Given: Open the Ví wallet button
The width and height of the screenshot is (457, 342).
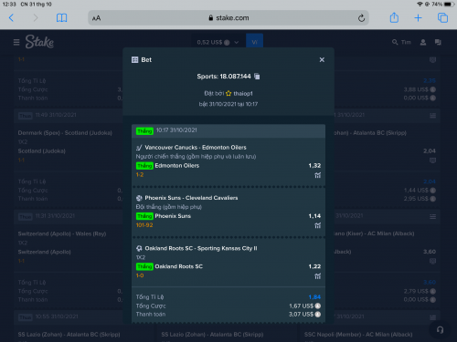Looking at the screenshot, I should click(x=254, y=41).
